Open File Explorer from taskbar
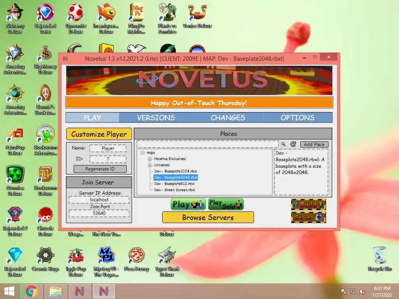The width and height of the screenshot is (399, 299). (x=55, y=291)
